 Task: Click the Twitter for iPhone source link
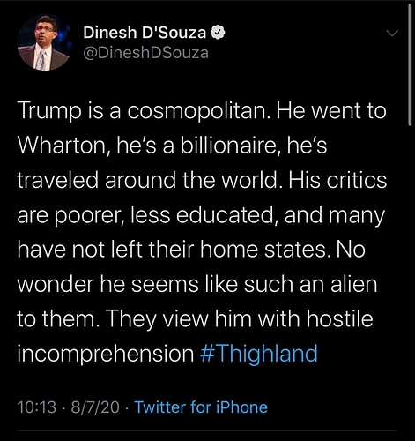pyautogui.click(x=201, y=407)
